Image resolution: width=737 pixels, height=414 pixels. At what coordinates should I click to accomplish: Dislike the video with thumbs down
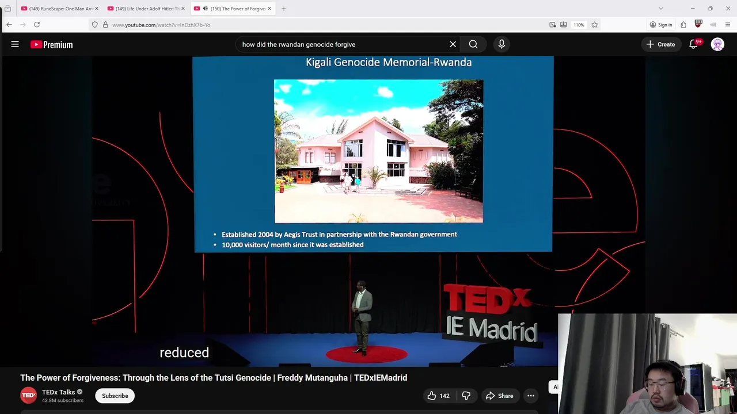(x=466, y=396)
